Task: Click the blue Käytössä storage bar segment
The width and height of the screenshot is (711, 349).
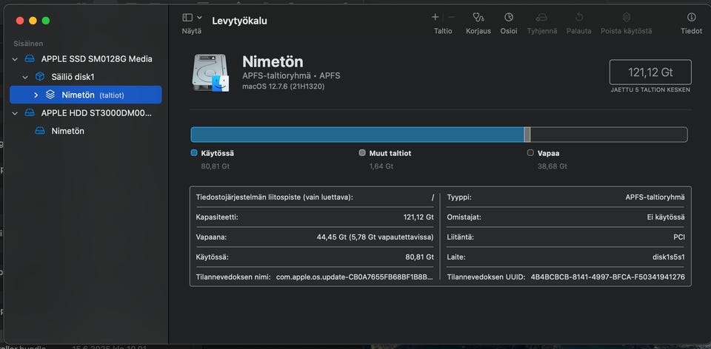Action: tap(357, 135)
